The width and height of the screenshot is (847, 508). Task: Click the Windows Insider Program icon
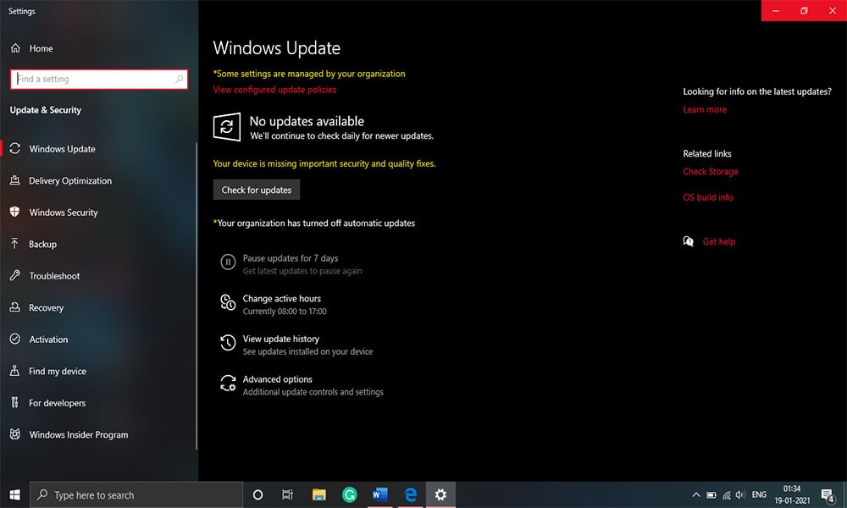point(15,434)
